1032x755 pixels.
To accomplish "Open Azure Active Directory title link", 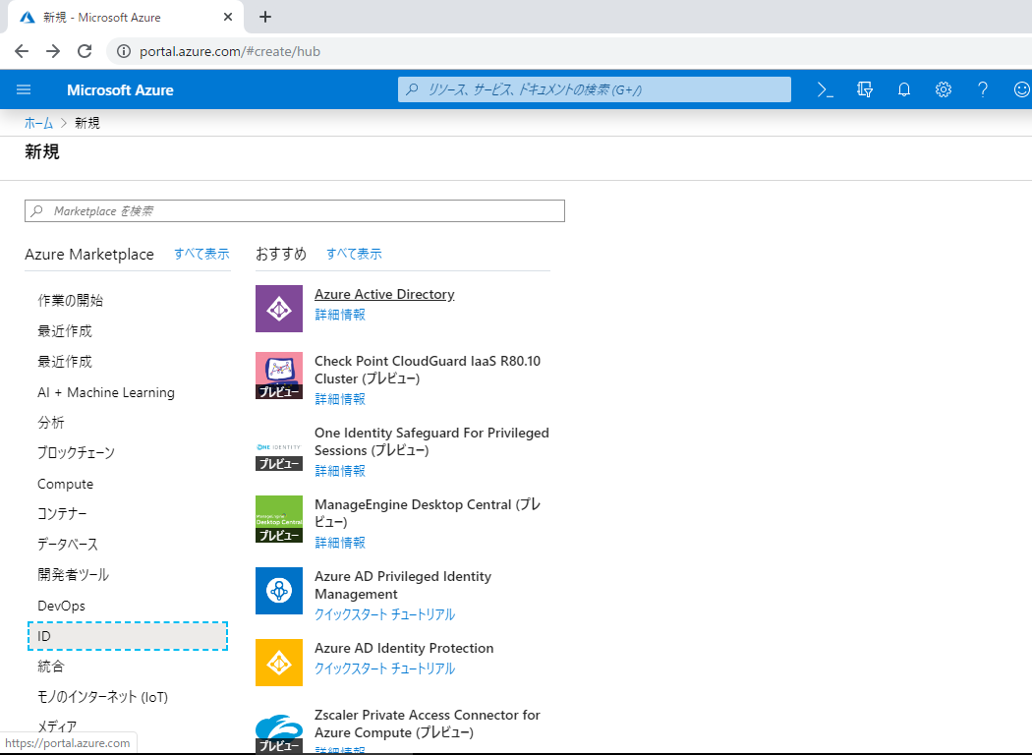I will [x=384, y=294].
